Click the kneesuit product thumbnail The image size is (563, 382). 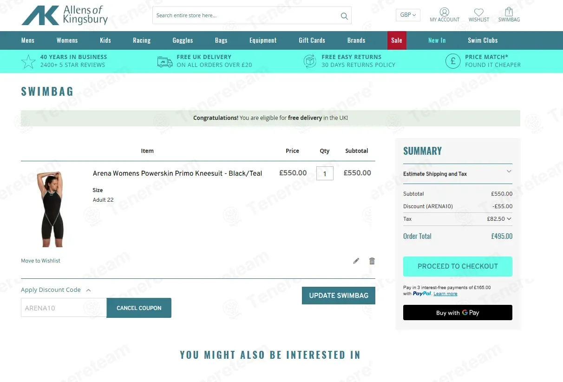click(52, 209)
